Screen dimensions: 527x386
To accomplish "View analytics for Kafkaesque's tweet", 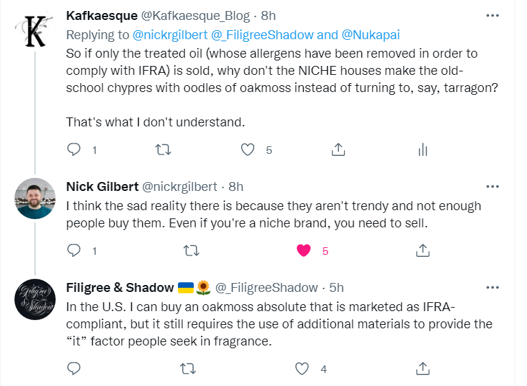I will pyautogui.click(x=423, y=149).
